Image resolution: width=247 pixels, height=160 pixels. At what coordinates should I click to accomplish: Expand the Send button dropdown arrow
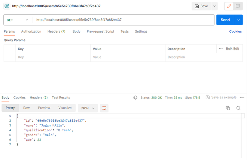coord(239,20)
